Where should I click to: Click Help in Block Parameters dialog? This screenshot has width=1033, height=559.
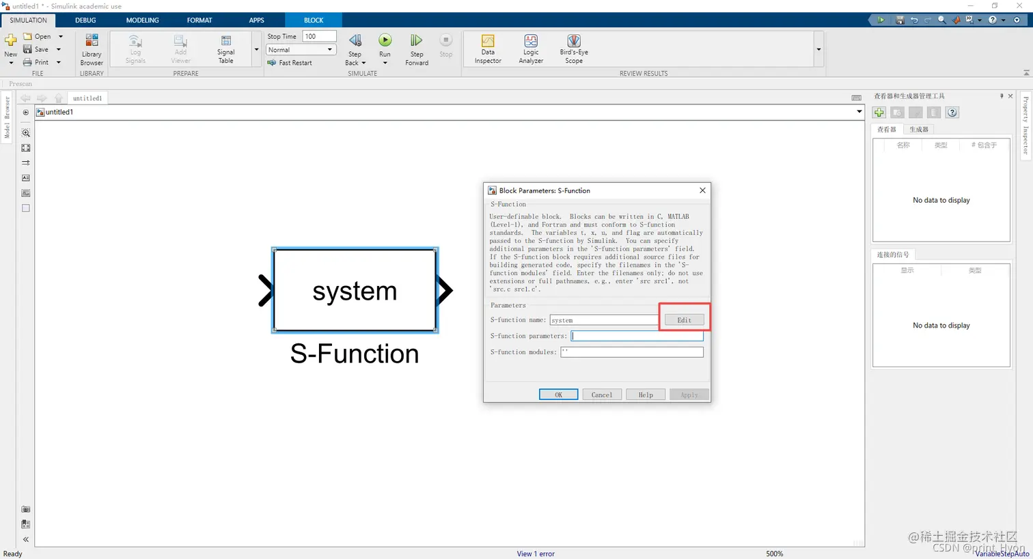pyautogui.click(x=646, y=395)
